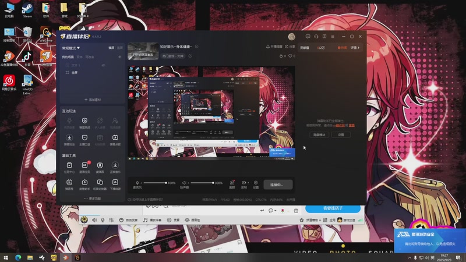The image size is (466, 262).
Task: Click the 连接中 start streaming button
Action: pyautogui.click(x=278, y=185)
